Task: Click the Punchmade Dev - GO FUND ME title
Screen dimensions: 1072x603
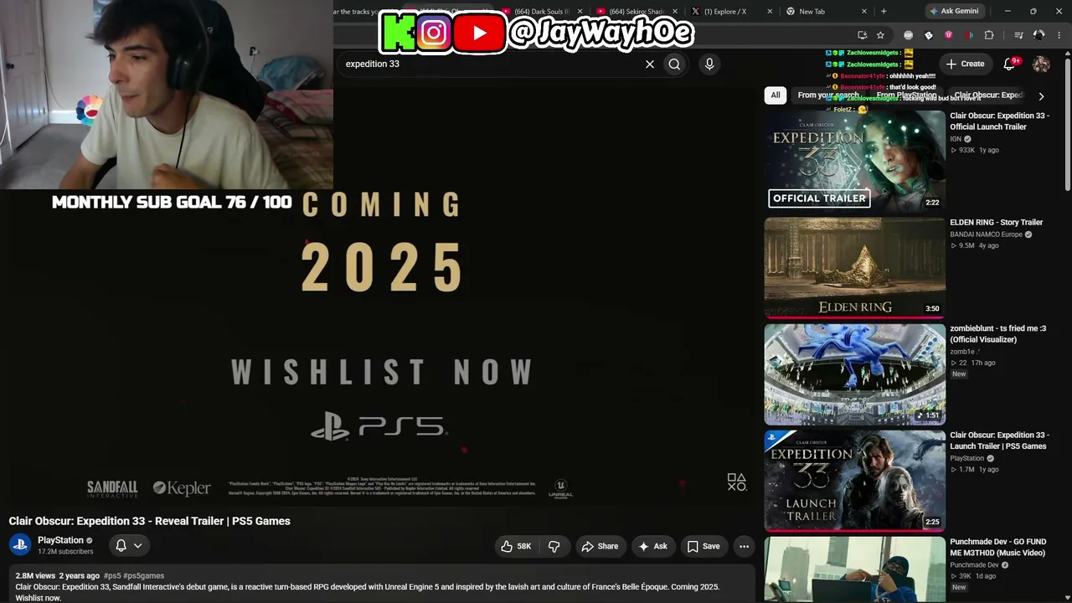Action: [998, 547]
